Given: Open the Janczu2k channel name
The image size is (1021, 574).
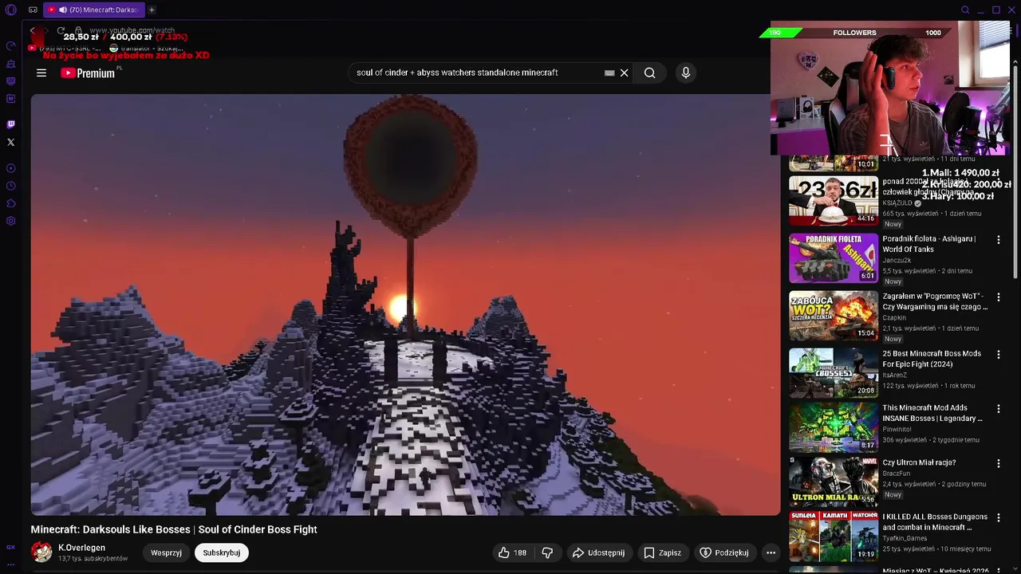Looking at the screenshot, I should point(897,260).
